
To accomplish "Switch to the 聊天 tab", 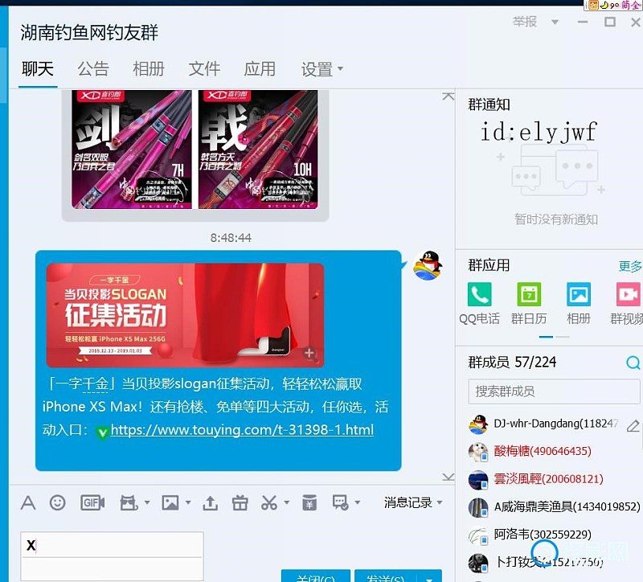I will [38, 69].
